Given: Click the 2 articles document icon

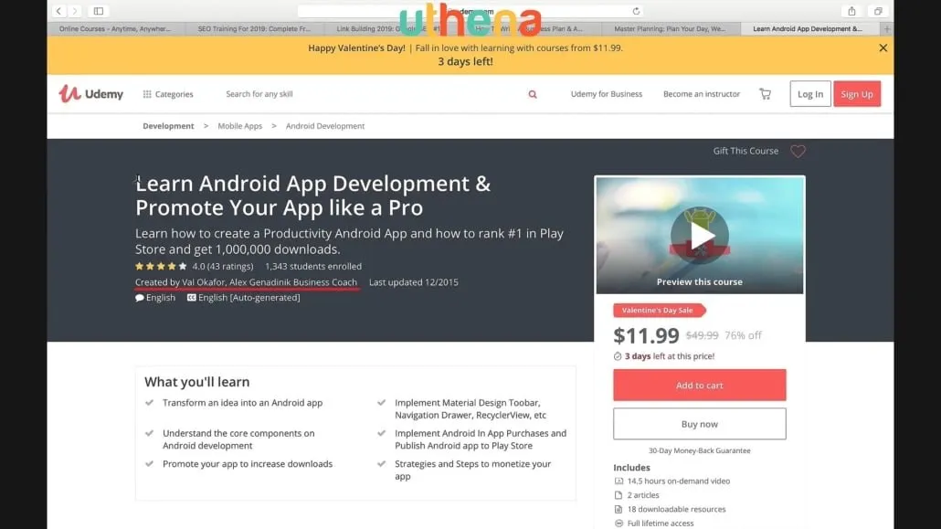Looking at the screenshot, I should [x=619, y=495].
